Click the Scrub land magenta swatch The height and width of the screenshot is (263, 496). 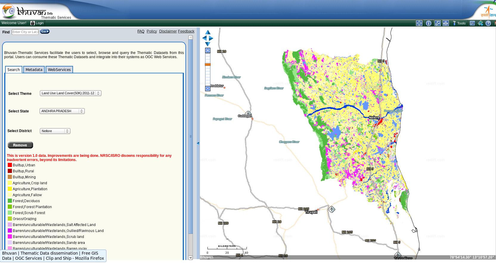tap(10, 236)
